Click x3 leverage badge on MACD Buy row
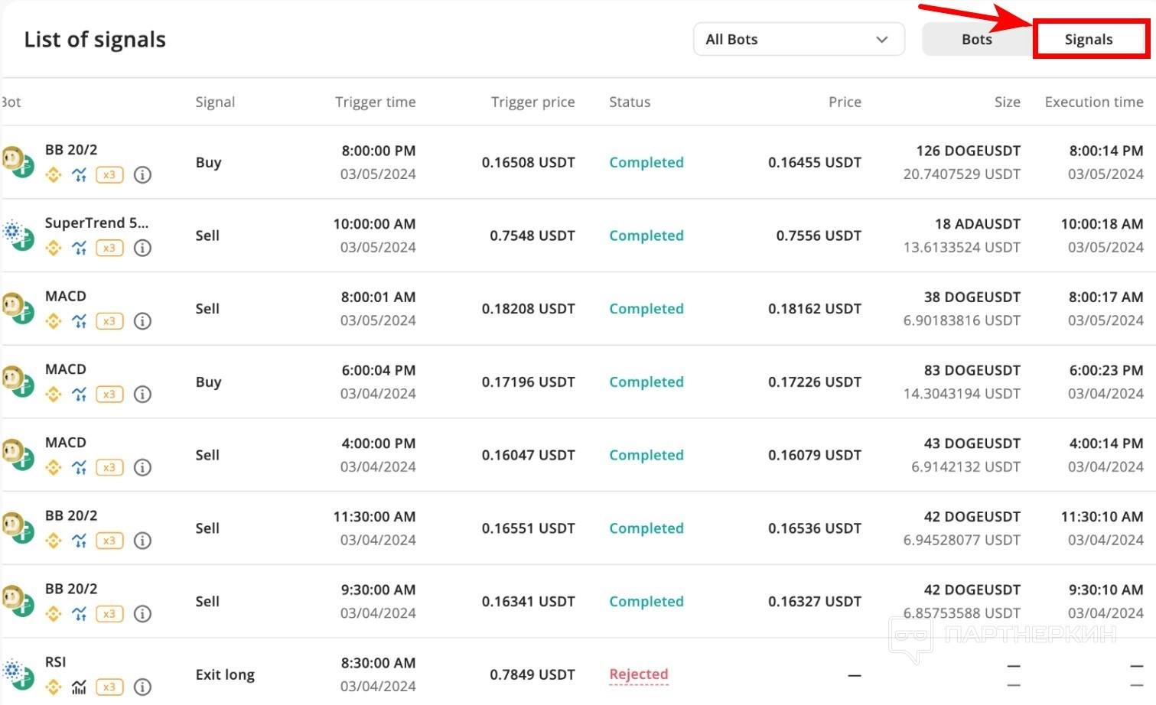The image size is (1156, 705). tap(109, 395)
